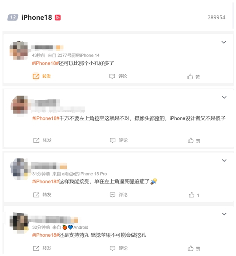
Task: Open comments on the 31分钟前 post
Action: pyautogui.click(x=118, y=195)
